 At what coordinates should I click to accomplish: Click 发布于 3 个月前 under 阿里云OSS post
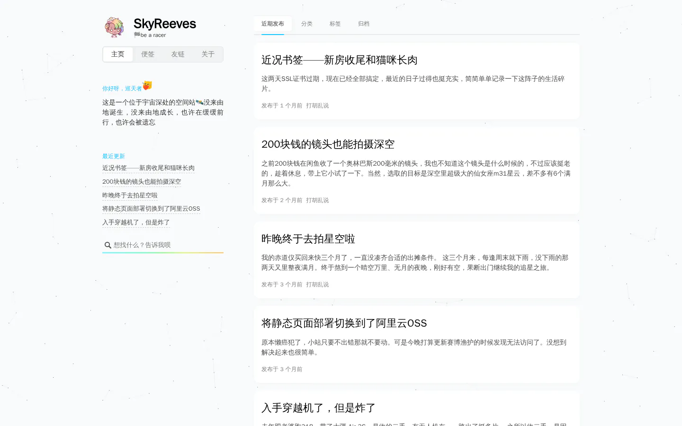(282, 369)
